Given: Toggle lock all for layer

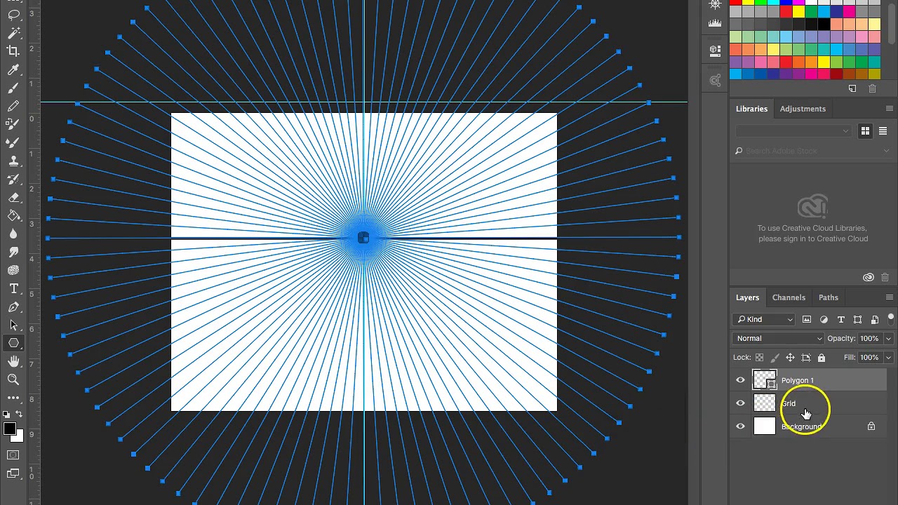Looking at the screenshot, I should pyautogui.click(x=822, y=358).
